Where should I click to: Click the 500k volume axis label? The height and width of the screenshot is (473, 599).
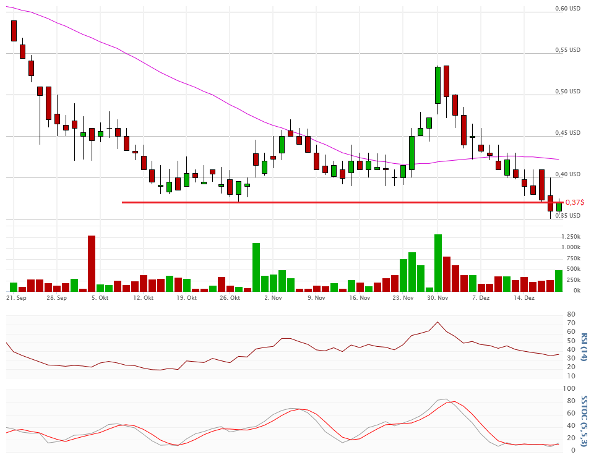coord(573,270)
